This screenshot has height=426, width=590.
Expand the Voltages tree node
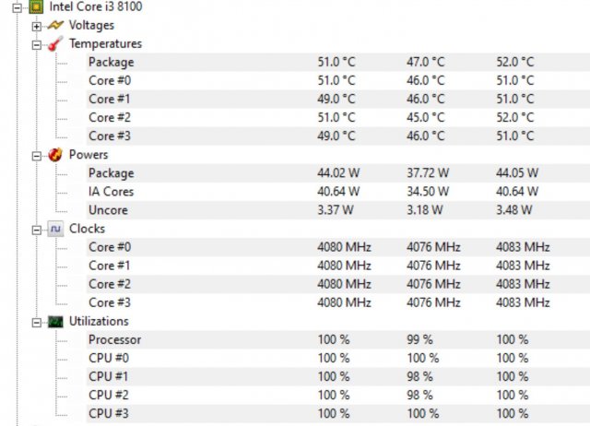pyautogui.click(x=37, y=25)
